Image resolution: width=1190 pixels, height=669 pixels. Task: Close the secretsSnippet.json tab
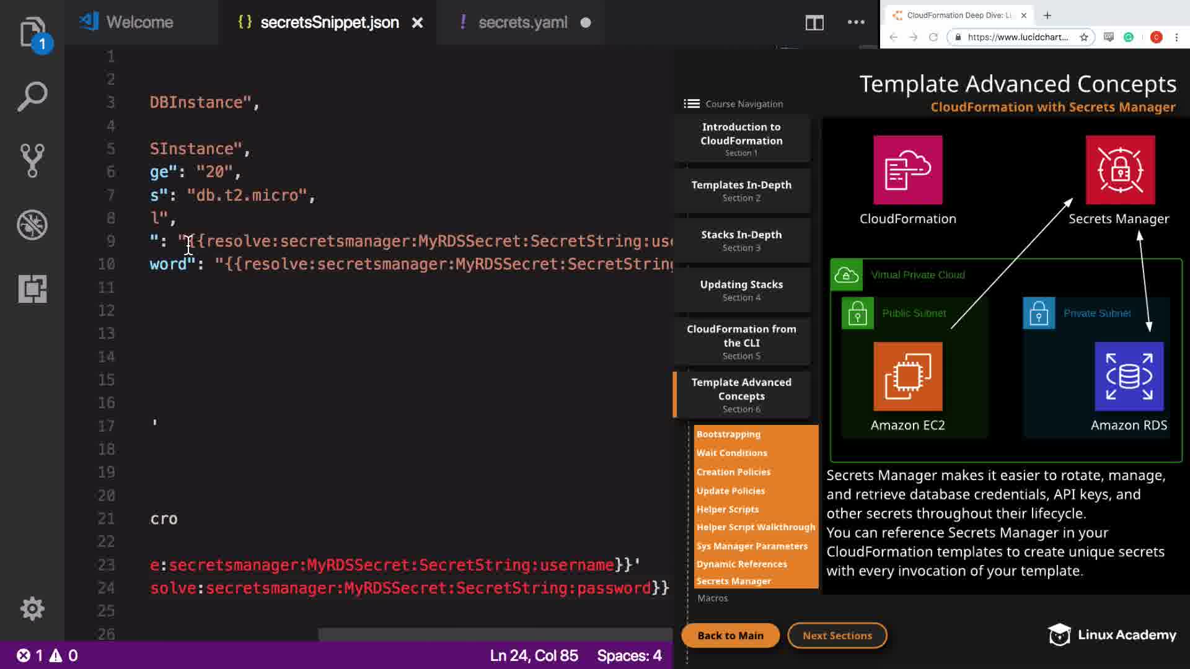[418, 23]
